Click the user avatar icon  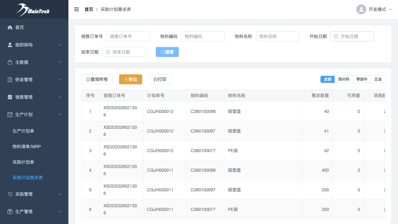(x=361, y=9)
